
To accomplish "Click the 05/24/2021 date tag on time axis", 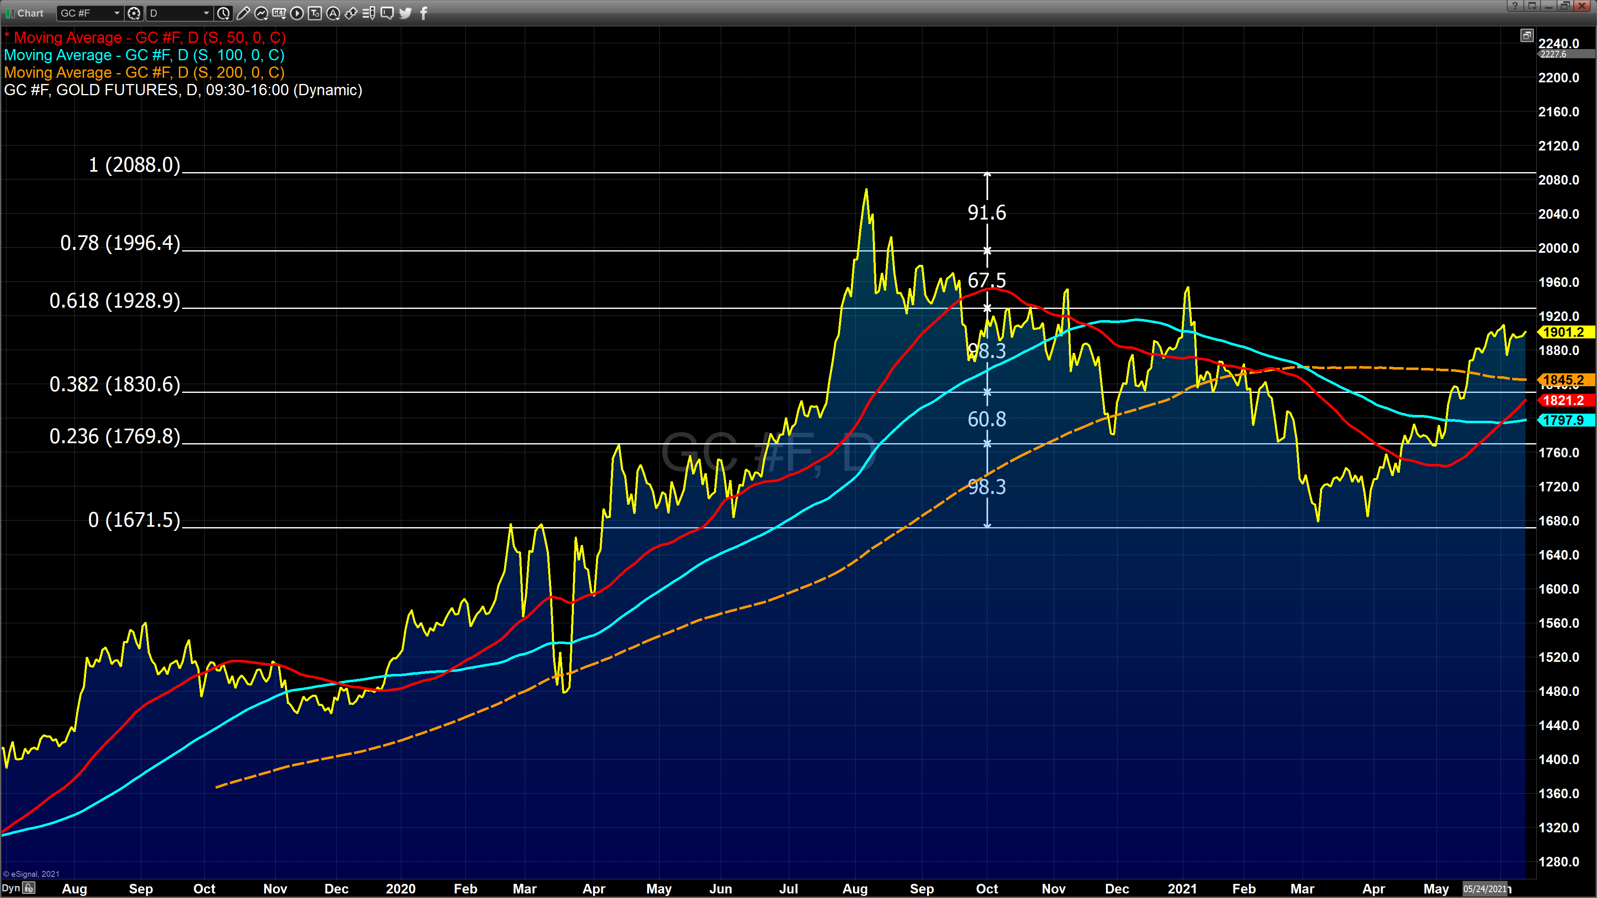I will coord(1486,889).
